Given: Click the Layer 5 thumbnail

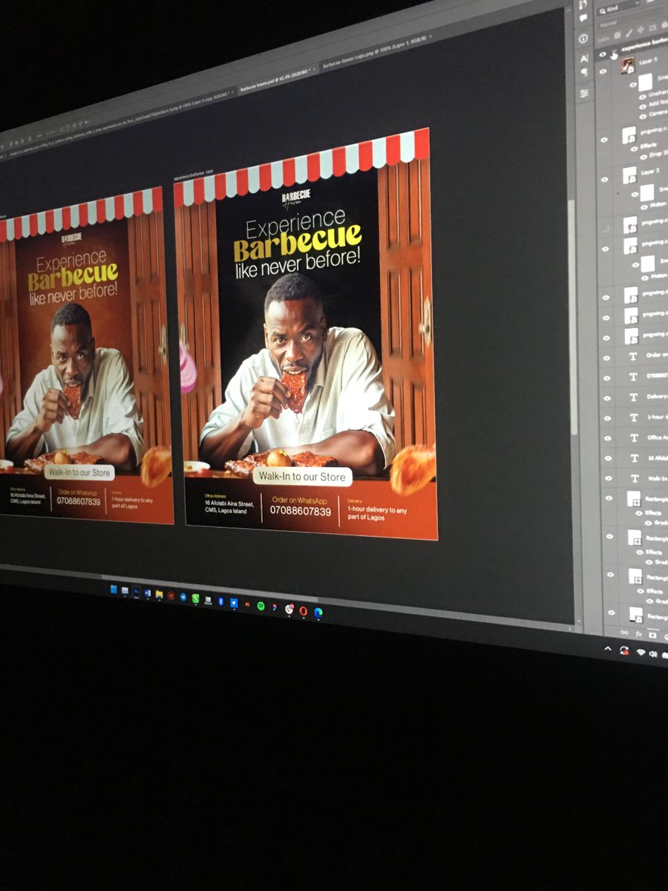Looking at the screenshot, I should [628, 65].
